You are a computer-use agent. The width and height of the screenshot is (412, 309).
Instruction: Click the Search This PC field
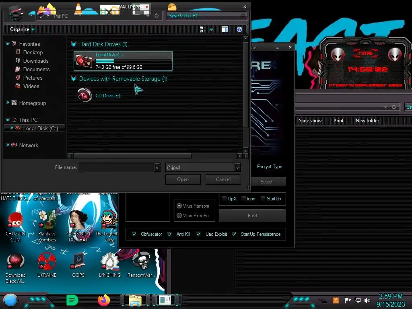point(207,16)
